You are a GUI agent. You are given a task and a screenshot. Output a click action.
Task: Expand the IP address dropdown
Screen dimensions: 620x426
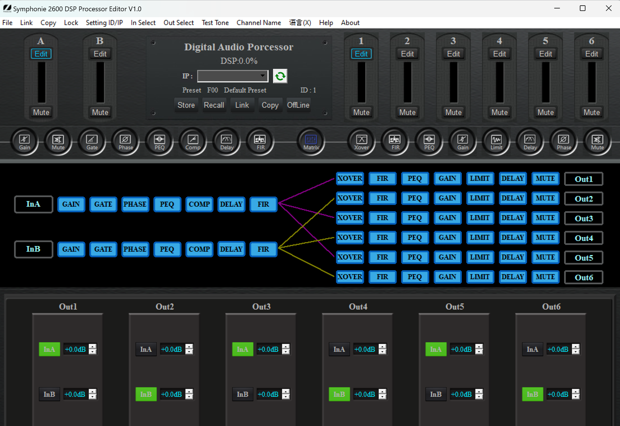pos(262,76)
